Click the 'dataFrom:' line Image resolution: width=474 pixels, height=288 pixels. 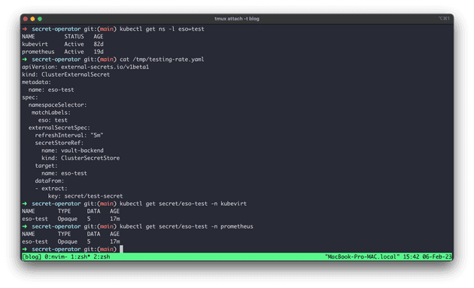pos(49,180)
